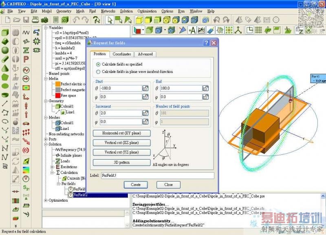326x235 pixels.
Task: Click the red voltage source circle icon
Action: pyautogui.click(x=26, y=70)
